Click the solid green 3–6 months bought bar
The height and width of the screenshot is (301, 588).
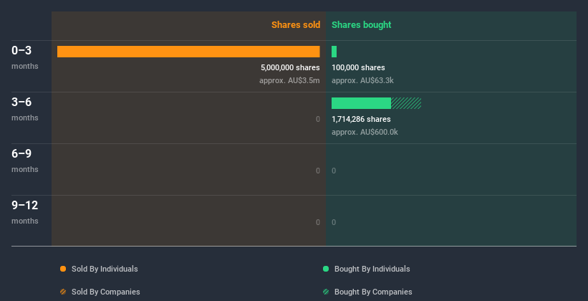pyautogui.click(x=361, y=103)
